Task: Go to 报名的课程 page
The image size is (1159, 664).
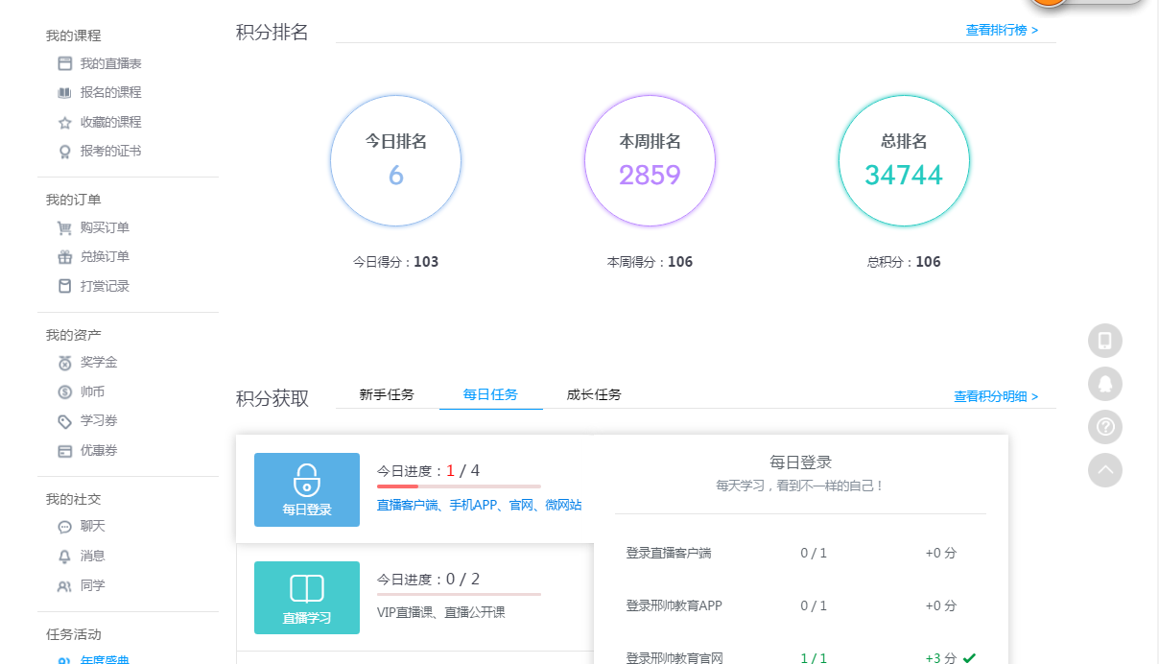Action: [109, 92]
